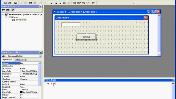Open Properties Window from toolbar icon
The image size is (176, 99).
click(x=79, y=3)
